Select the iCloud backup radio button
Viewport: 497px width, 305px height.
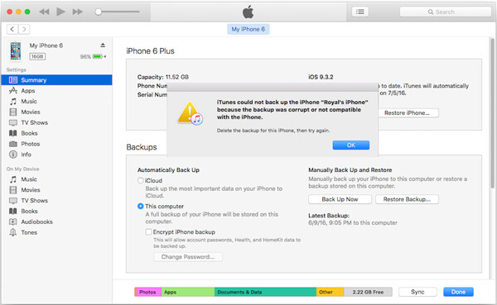point(141,180)
